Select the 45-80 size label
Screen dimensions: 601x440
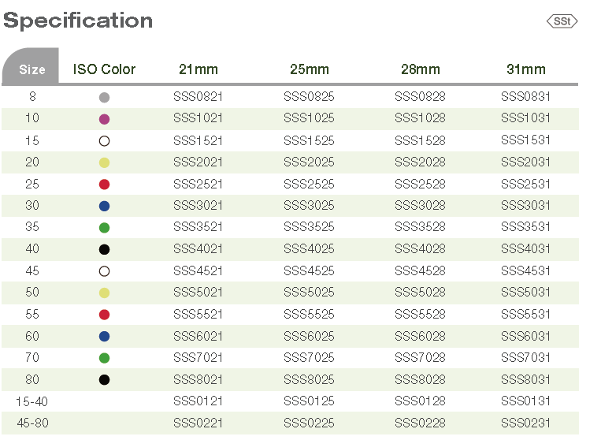tap(32, 423)
